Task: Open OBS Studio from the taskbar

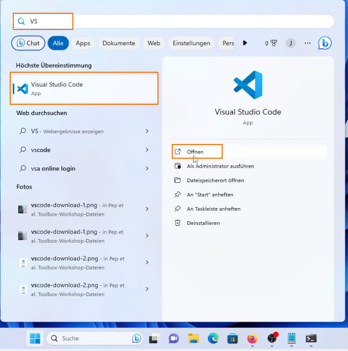Action: click(272, 338)
